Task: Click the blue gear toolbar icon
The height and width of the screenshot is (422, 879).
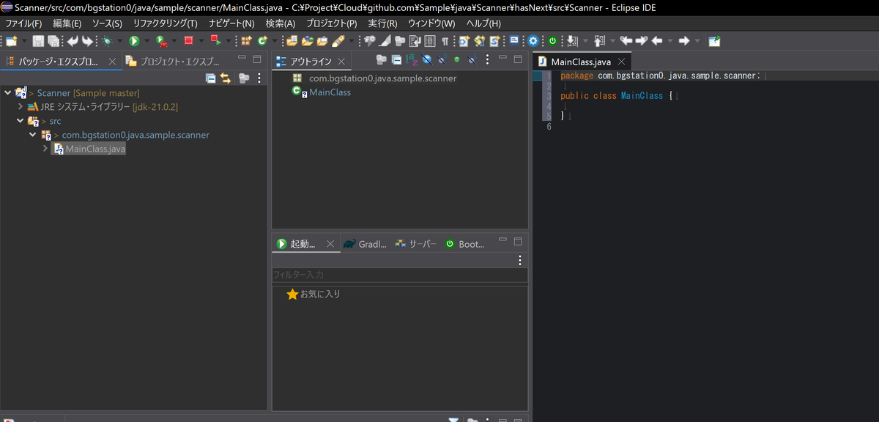Action: pos(533,41)
